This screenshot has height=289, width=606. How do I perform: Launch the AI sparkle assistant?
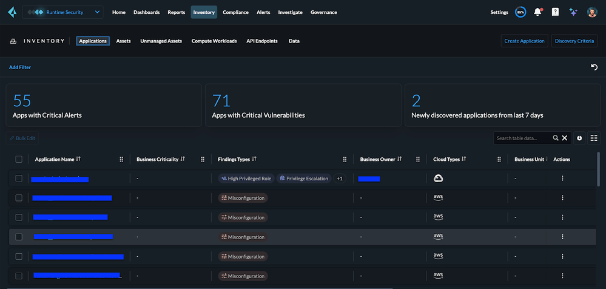(573, 12)
